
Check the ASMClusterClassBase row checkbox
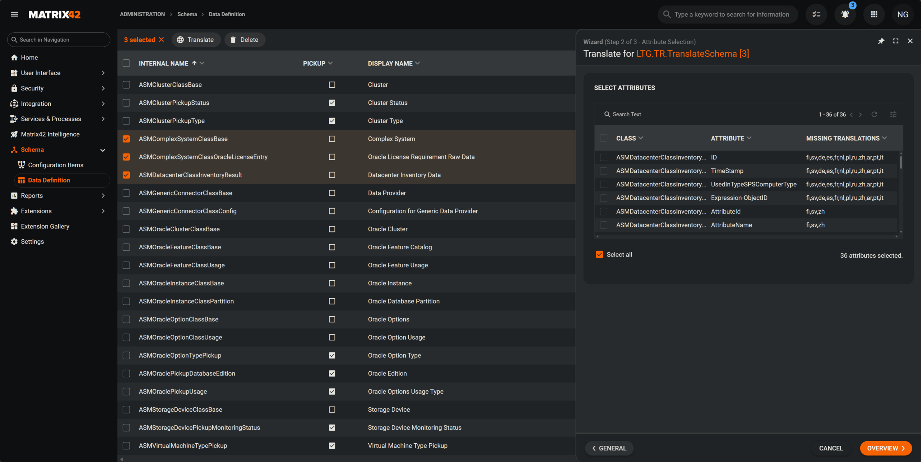pyautogui.click(x=126, y=85)
